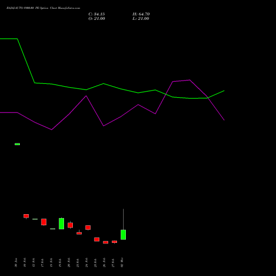Image resolution: width=276 pixels, height=276 pixels.
Task: Click the red candle for 25 Feb
Action: click(97, 239)
